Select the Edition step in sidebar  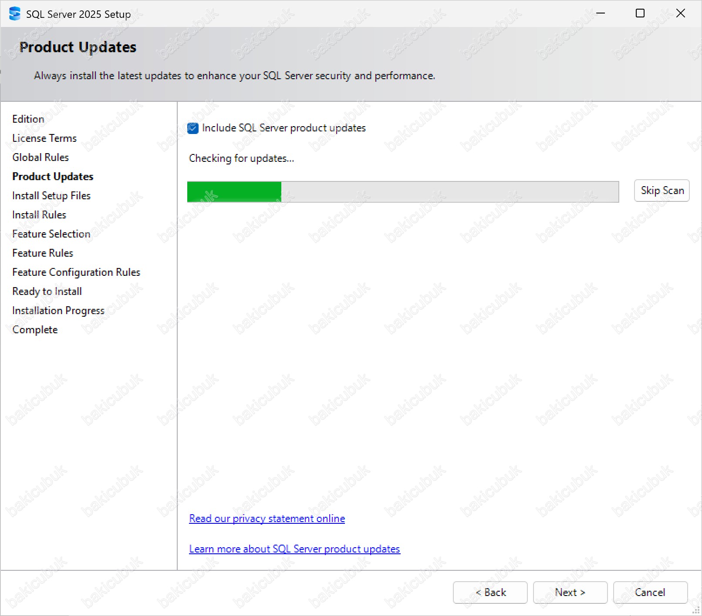(x=28, y=119)
